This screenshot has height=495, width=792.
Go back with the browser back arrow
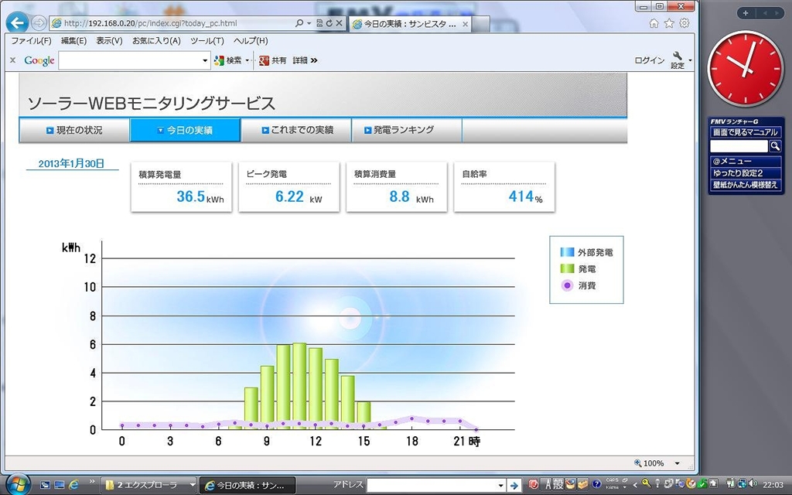coord(18,22)
